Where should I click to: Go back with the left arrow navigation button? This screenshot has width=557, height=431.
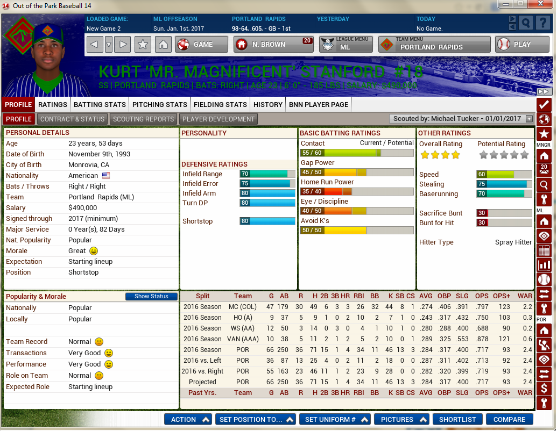coord(95,45)
